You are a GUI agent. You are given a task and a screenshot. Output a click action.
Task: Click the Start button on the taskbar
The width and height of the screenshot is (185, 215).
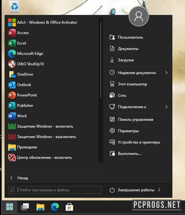10,207
